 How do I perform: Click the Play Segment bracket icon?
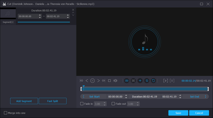(x=165, y=81)
